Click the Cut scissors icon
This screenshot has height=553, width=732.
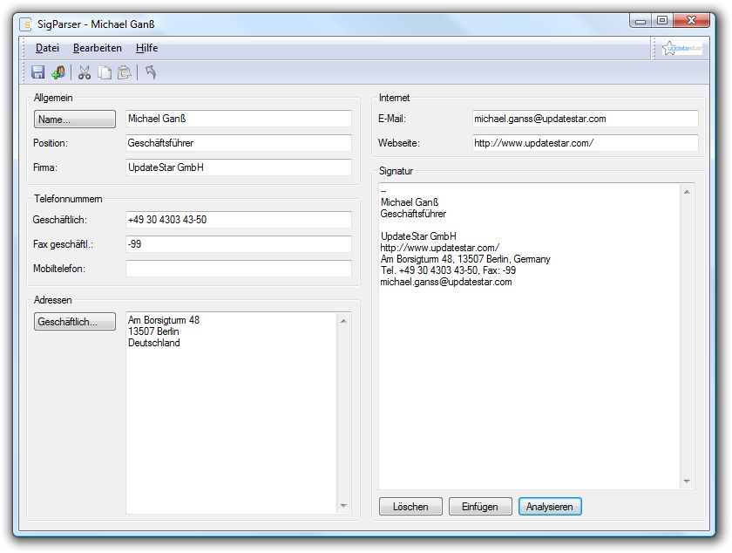[x=84, y=72]
